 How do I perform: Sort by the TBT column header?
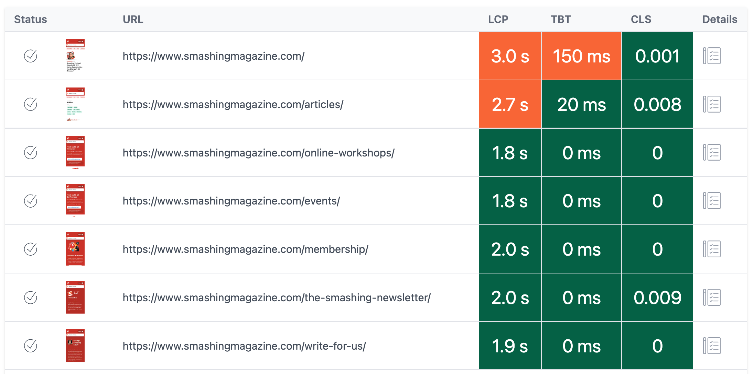pos(560,19)
